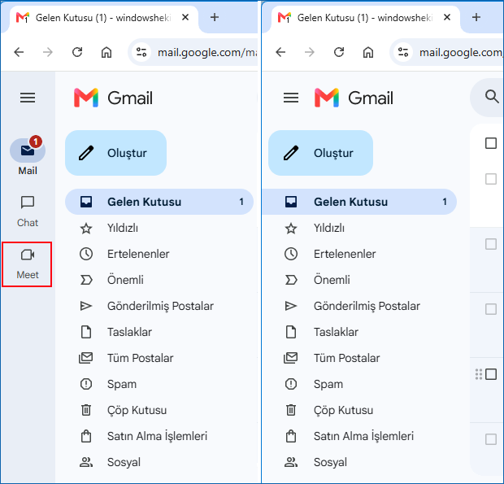Image resolution: width=504 pixels, height=484 pixels.
Task: Select the Gelen Kutusu browser tab, right window
Action: (x=364, y=18)
